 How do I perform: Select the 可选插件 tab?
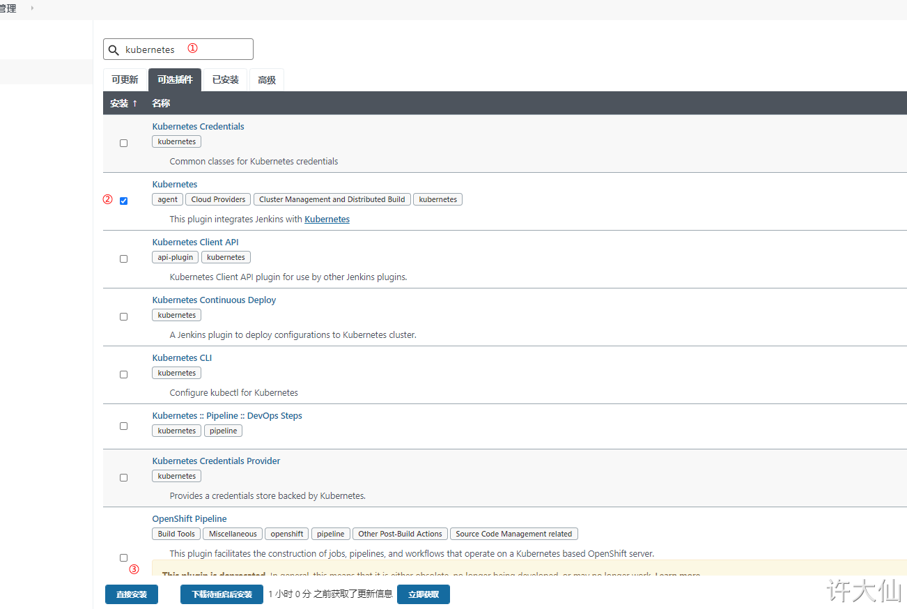click(175, 80)
